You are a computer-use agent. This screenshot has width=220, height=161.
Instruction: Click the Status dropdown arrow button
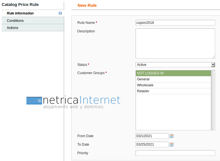(x=213, y=65)
